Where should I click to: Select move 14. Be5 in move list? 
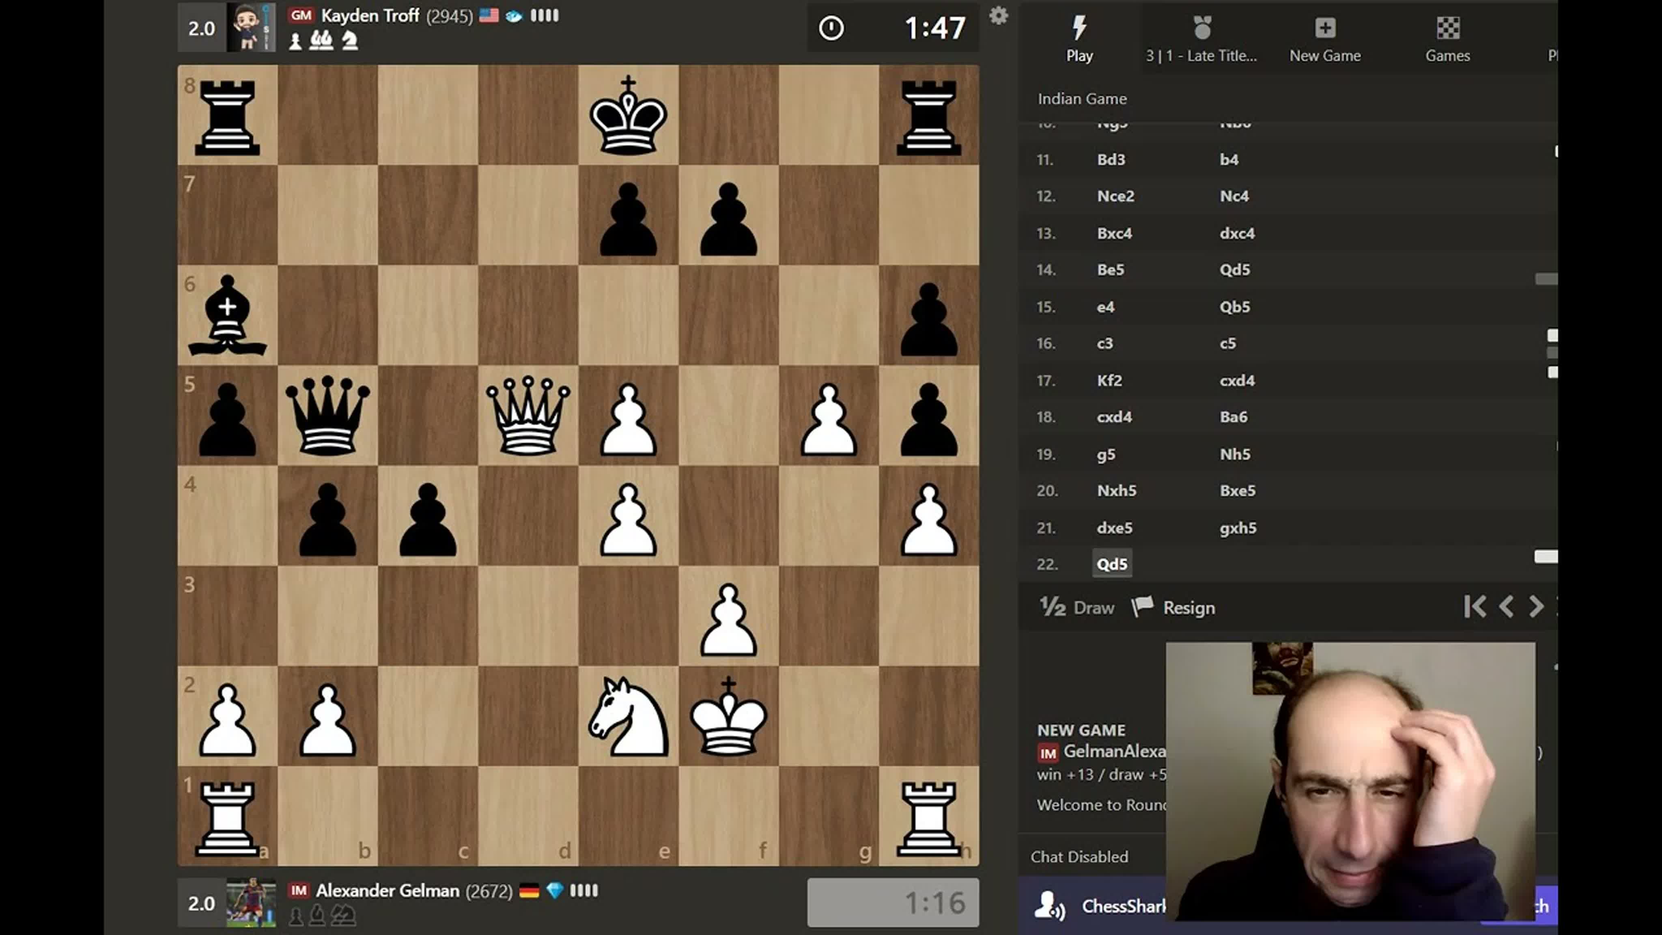[1110, 270]
